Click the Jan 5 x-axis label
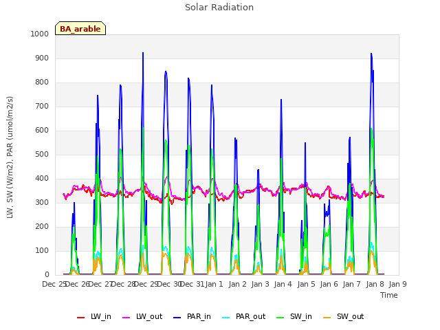The width and height of the screenshot is (440, 330). tap(306, 284)
